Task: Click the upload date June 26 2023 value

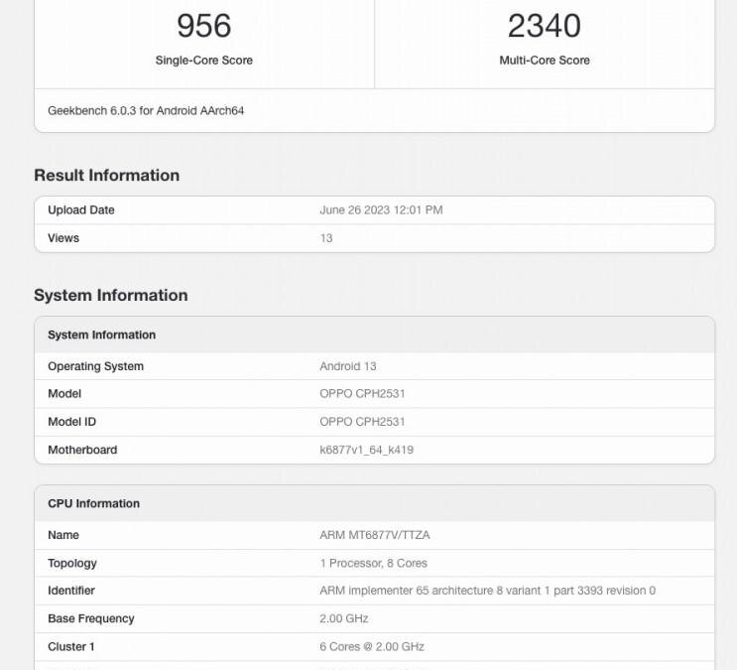Action: coord(381,210)
